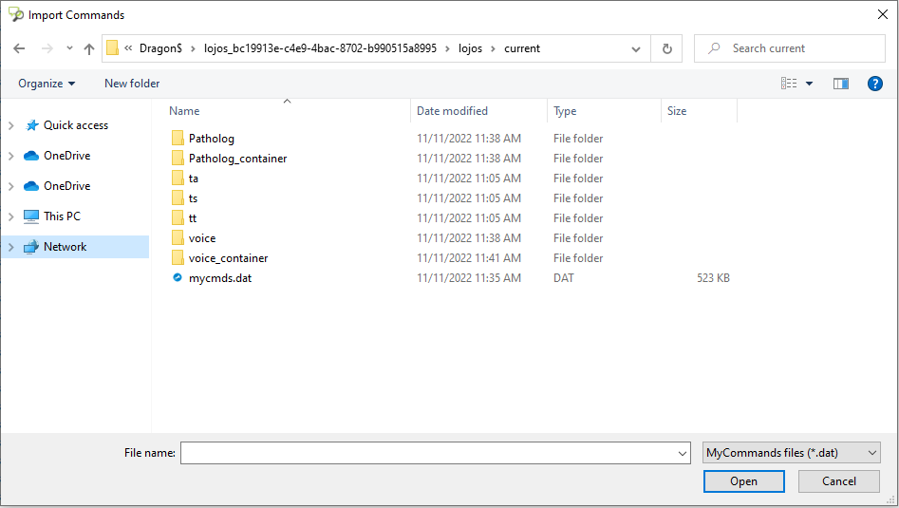Click the Open button
Image resolution: width=899 pixels, height=508 pixels.
point(743,481)
